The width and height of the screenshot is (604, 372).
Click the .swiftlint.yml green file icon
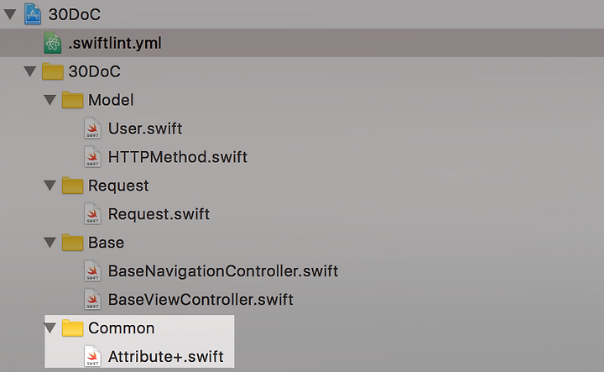pos(53,43)
